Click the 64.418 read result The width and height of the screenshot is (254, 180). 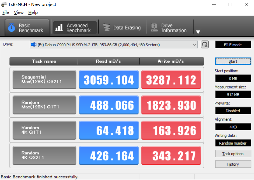coord(109,130)
